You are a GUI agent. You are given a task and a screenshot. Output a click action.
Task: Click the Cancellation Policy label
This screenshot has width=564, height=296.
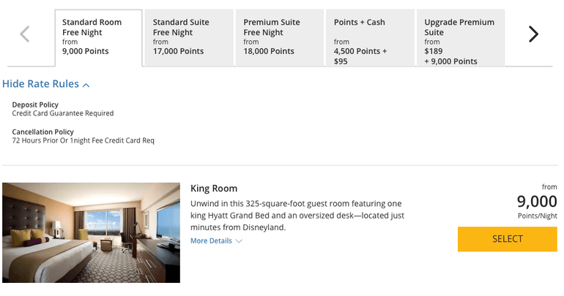coord(42,132)
